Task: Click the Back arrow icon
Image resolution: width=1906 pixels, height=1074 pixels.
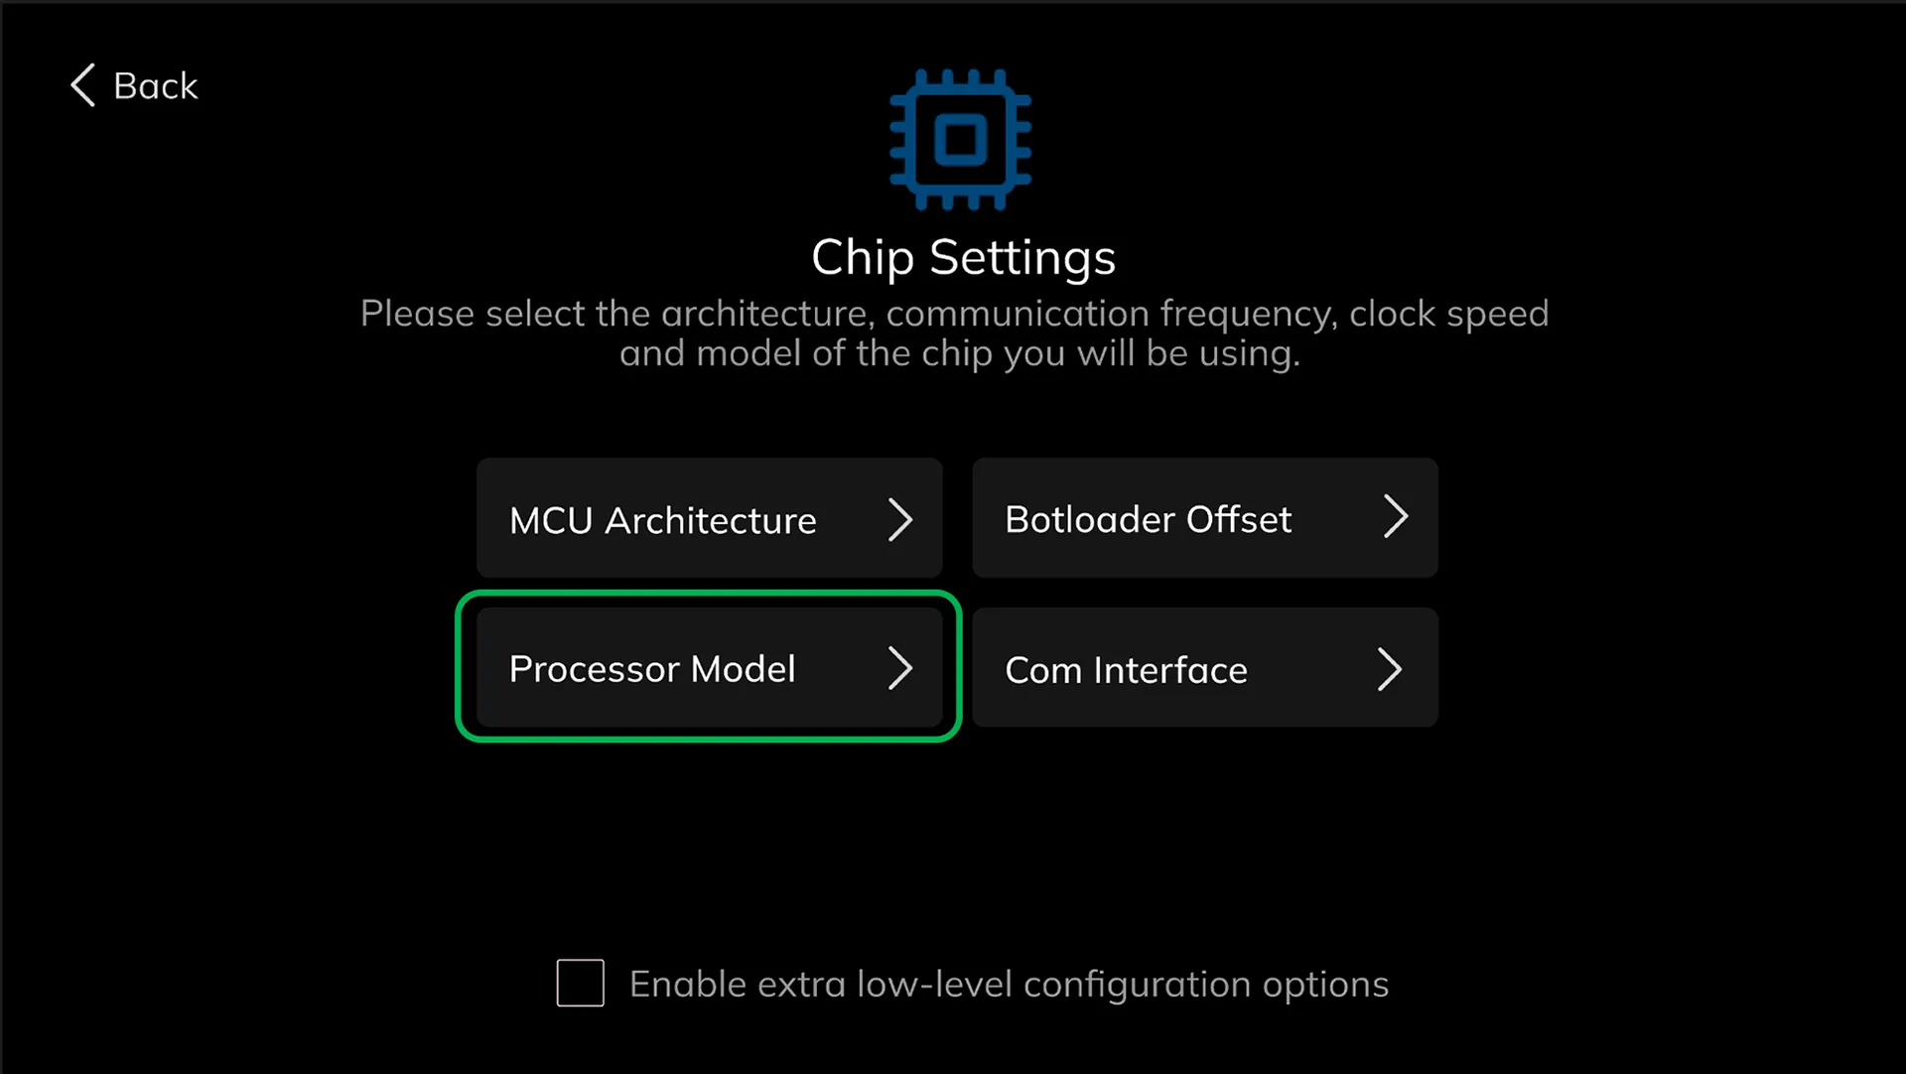Action: click(83, 85)
